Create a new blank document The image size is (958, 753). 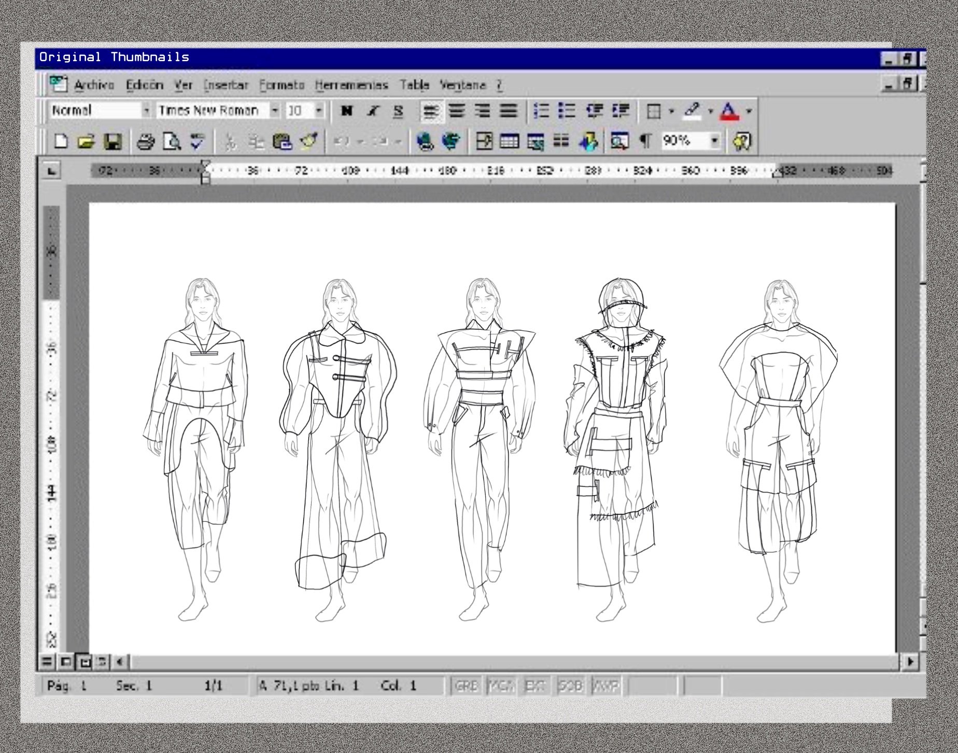61,141
